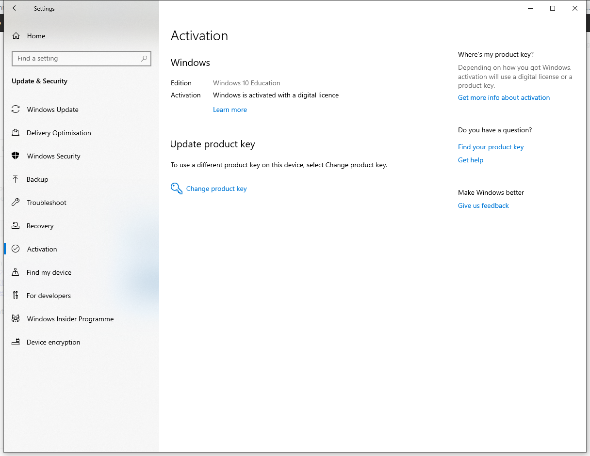The height and width of the screenshot is (456, 590).
Task: Click the Windows Security shield icon
Action: (16, 156)
